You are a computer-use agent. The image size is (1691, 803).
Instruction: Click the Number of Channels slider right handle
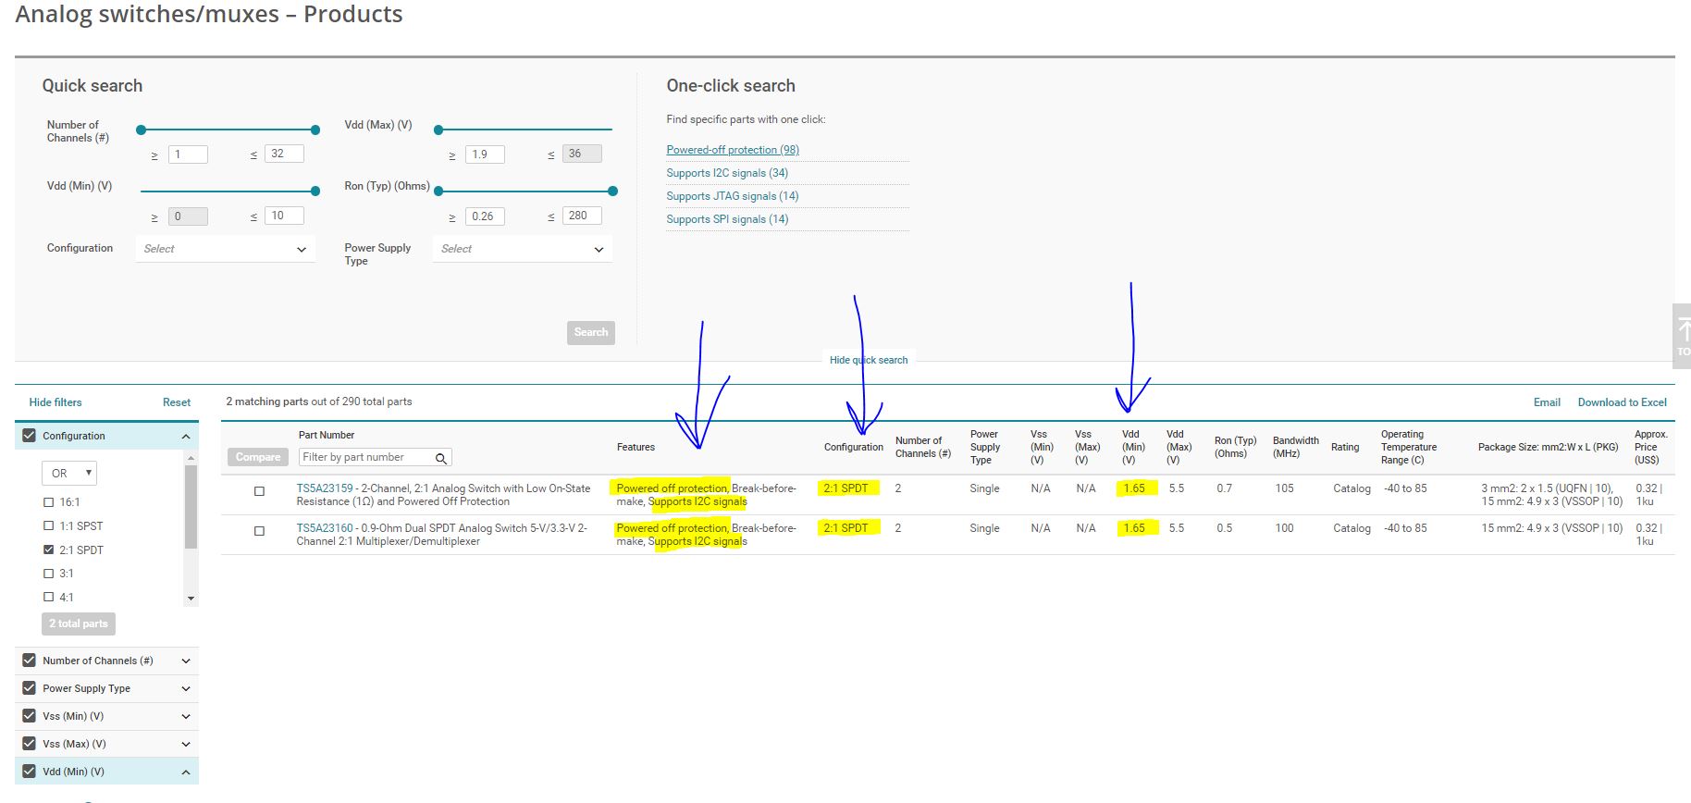[x=315, y=130]
